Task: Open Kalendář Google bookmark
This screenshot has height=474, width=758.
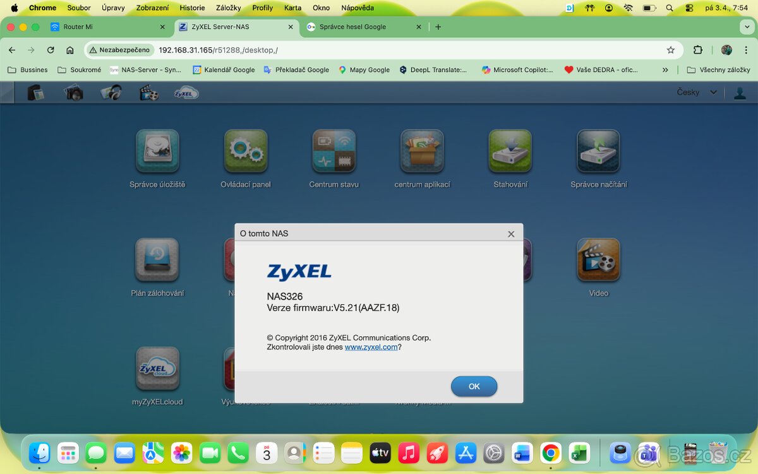Action: click(x=224, y=70)
